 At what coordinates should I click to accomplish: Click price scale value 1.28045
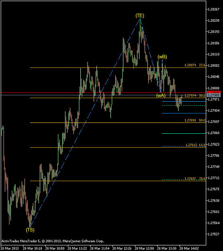click(213, 77)
